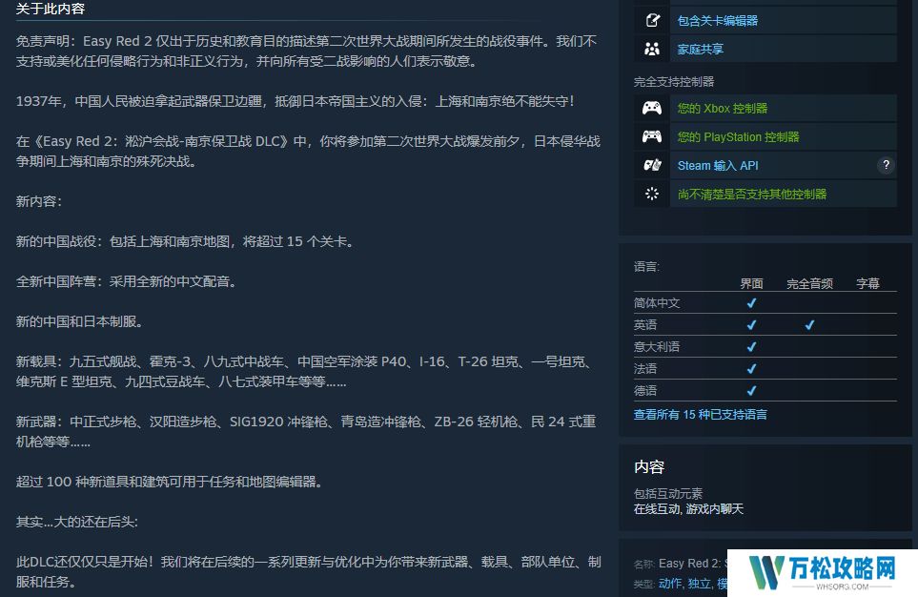Open the Steam Input API help question mark
Screen dimensions: 918x597
(x=886, y=165)
